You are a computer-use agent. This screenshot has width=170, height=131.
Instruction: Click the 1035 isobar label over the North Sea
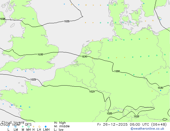[x=67, y=21]
